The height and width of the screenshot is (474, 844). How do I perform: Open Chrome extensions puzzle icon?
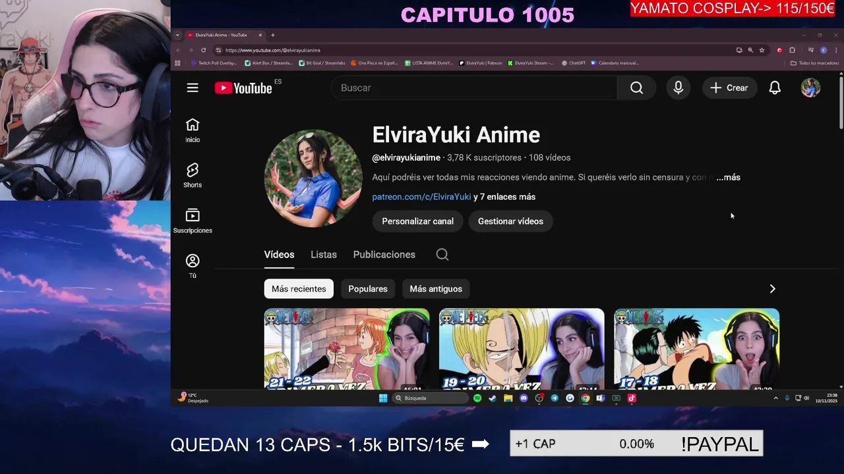click(x=792, y=50)
